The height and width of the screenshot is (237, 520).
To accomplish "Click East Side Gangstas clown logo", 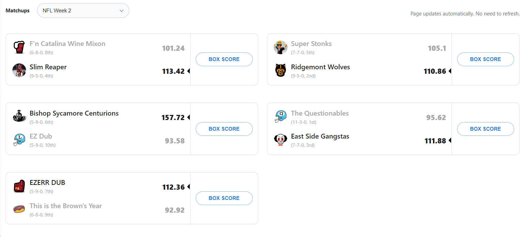I will [281, 140].
